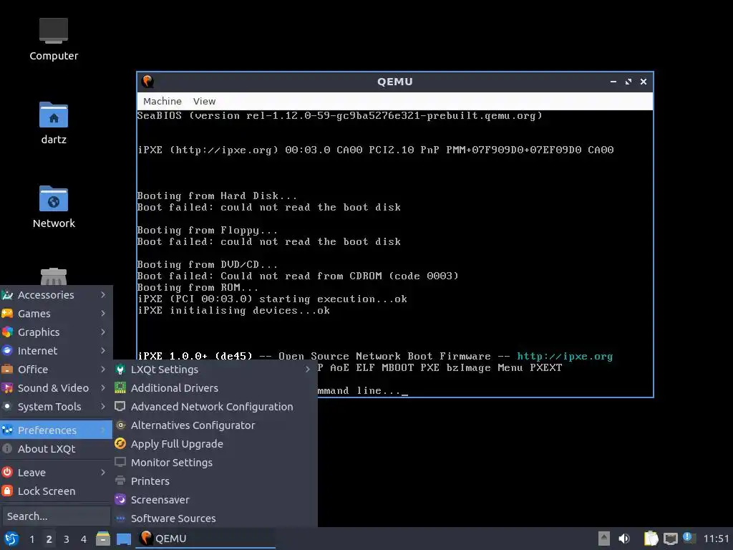Click the Leave power icon
Image resolution: width=733 pixels, height=550 pixels.
pyautogui.click(x=7, y=472)
